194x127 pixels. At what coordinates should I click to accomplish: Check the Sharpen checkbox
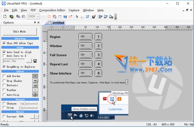click(4, 103)
